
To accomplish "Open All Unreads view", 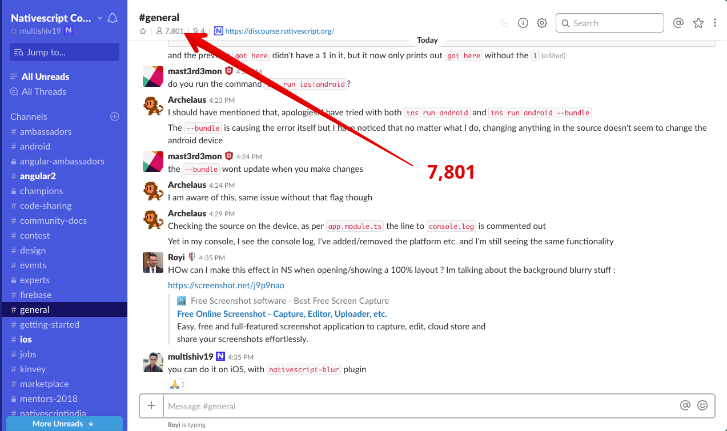I will (45, 76).
